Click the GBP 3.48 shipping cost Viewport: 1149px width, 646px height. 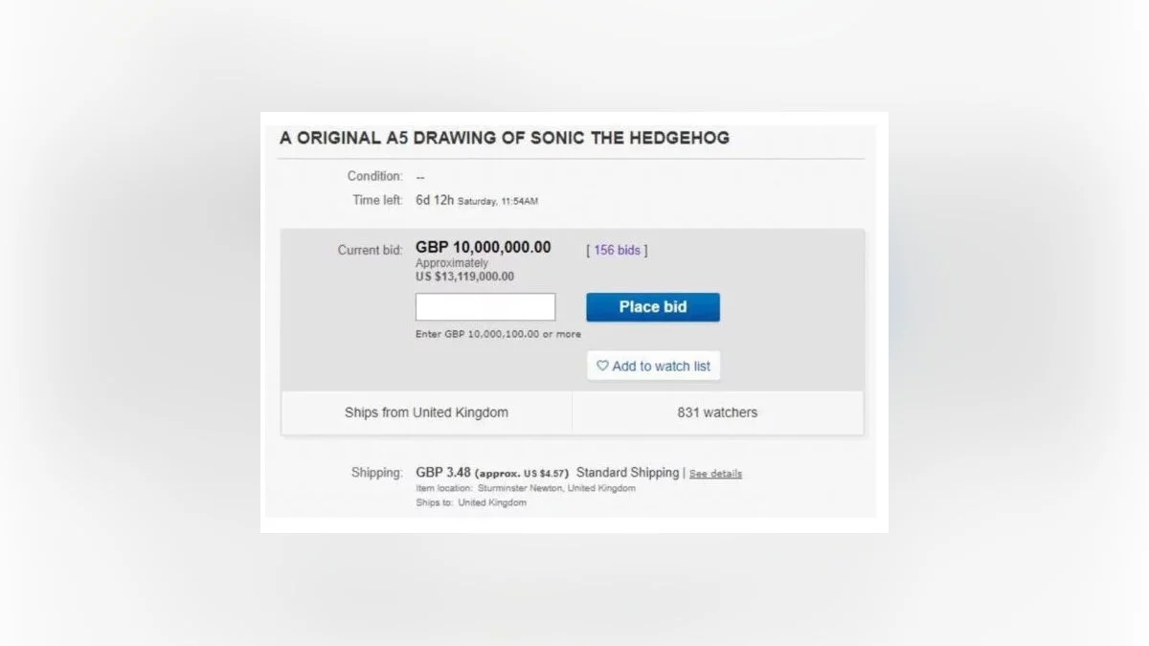point(441,473)
